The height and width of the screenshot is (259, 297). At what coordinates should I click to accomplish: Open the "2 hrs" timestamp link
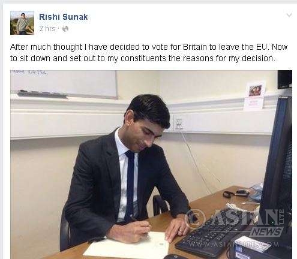47,29
